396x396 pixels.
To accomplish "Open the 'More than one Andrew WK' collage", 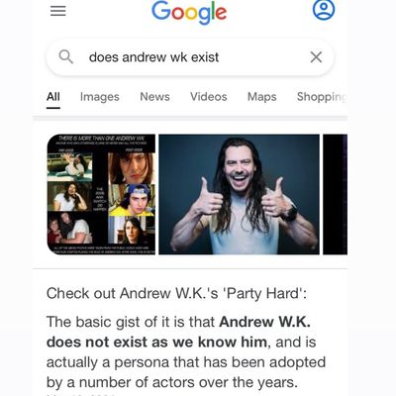I will pyautogui.click(x=101, y=194).
